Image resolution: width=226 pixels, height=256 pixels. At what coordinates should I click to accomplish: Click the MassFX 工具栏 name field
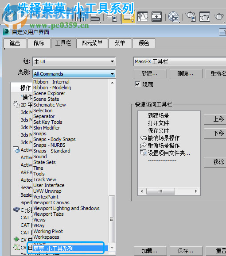[179, 61]
